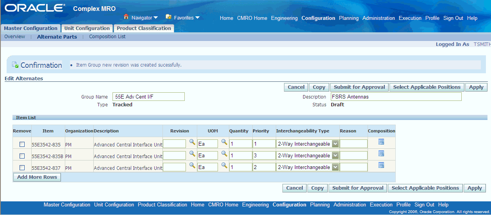Click Revision field for 55E3542-835

174,144
